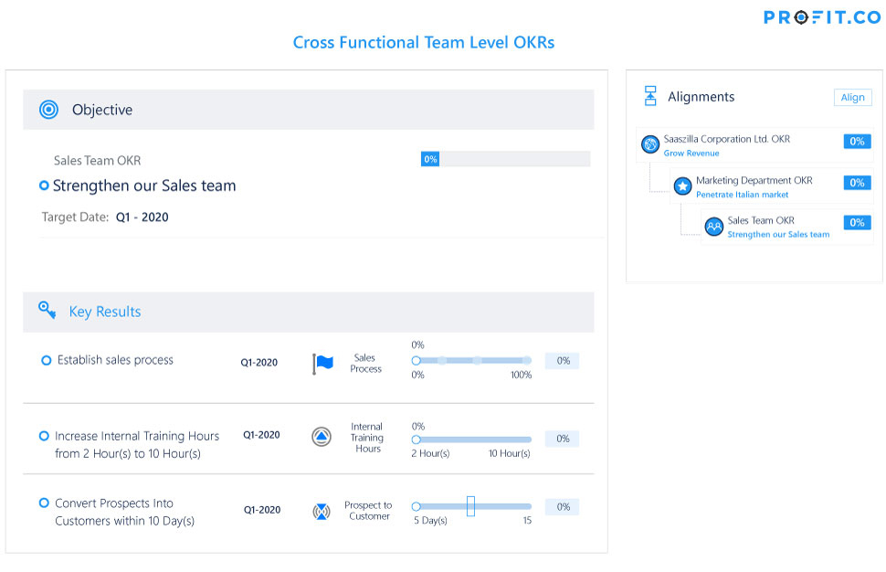Click the Establish sales process 0% value box

click(x=563, y=361)
